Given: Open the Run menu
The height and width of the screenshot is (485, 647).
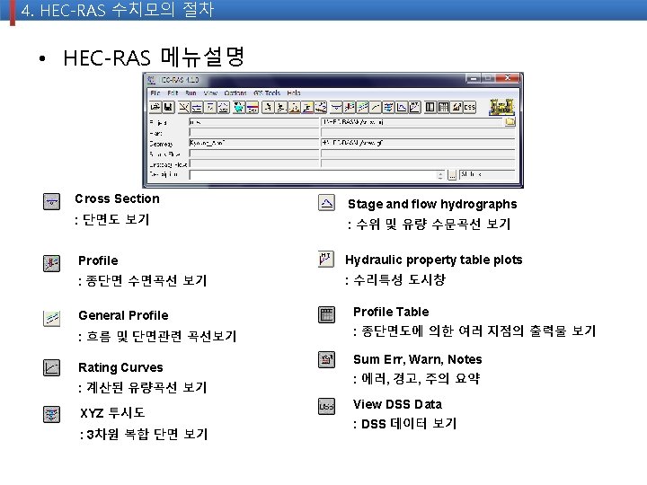Looking at the screenshot, I should [x=191, y=93].
